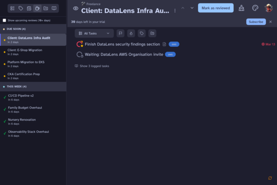Filter by folder icon in task toolbar
The height and width of the screenshot is (185, 277).
coord(152,33)
